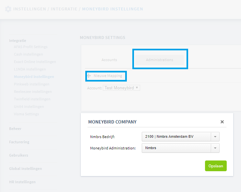Expand the Moneybird Administration dropdown arrow
The width and height of the screenshot is (241, 192).
pos(215,148)
